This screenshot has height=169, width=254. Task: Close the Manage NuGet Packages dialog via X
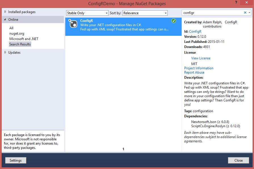click(x=247, y=3)
